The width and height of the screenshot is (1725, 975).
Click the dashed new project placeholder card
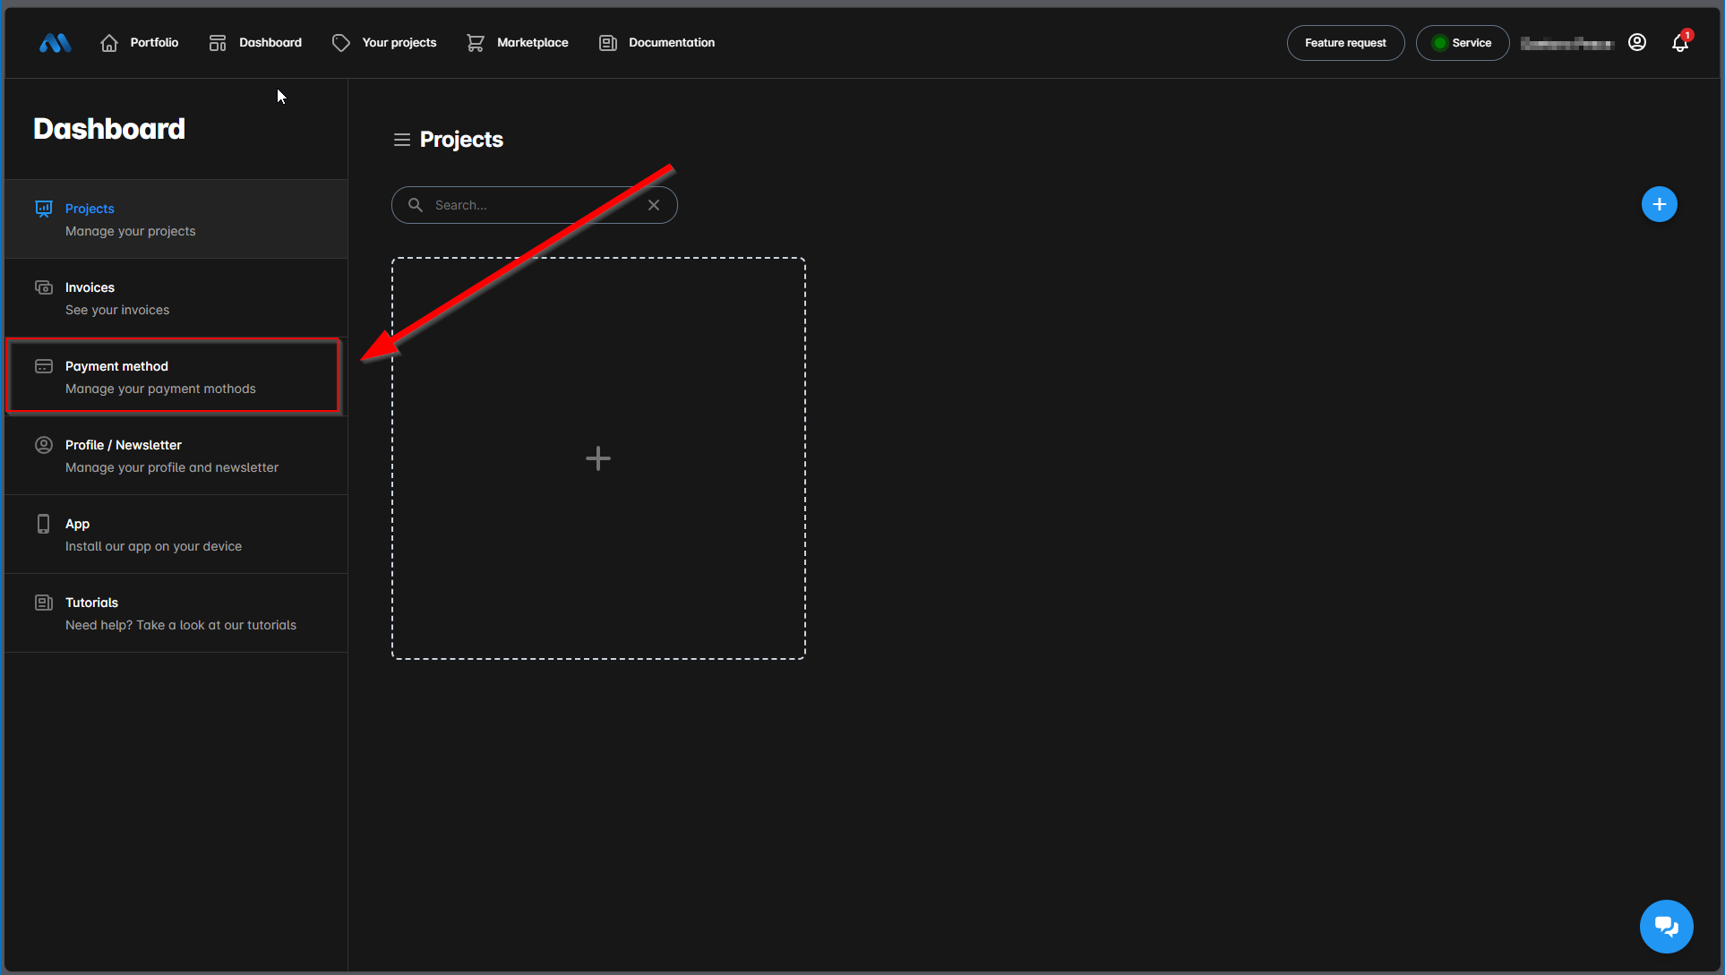[598, 458]
